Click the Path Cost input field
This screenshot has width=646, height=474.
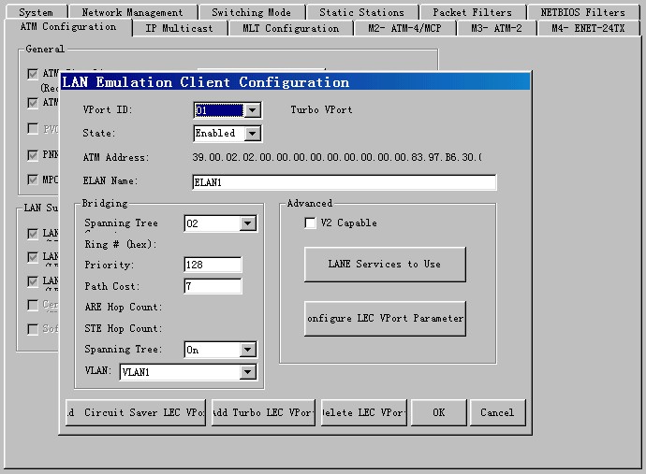[213, 286]
